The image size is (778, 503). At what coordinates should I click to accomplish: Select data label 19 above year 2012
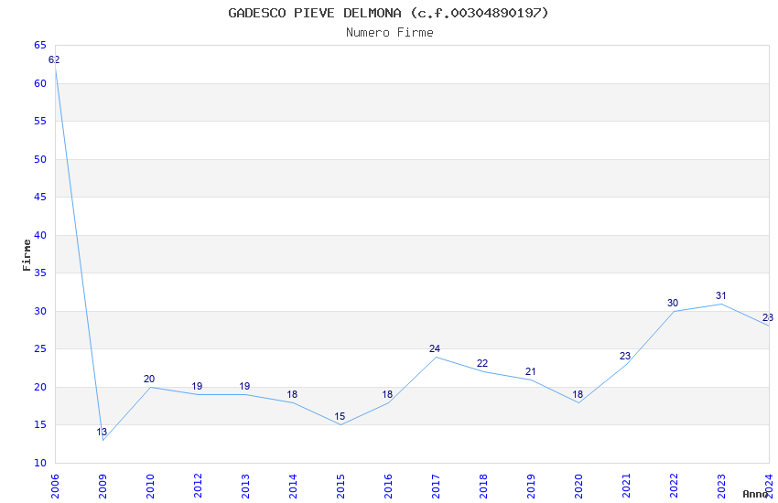click(x=197, y=386)
